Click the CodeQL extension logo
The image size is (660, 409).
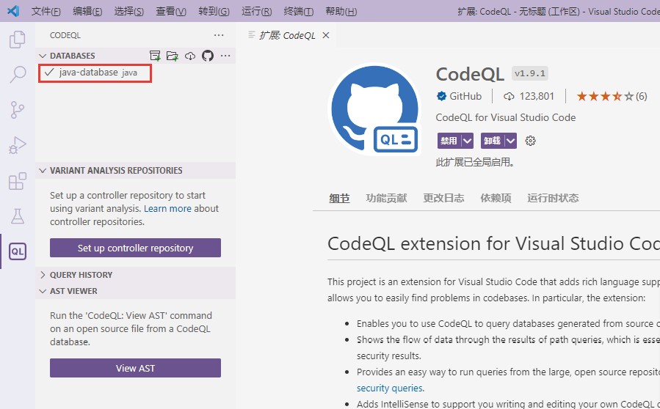click(374, 109)
